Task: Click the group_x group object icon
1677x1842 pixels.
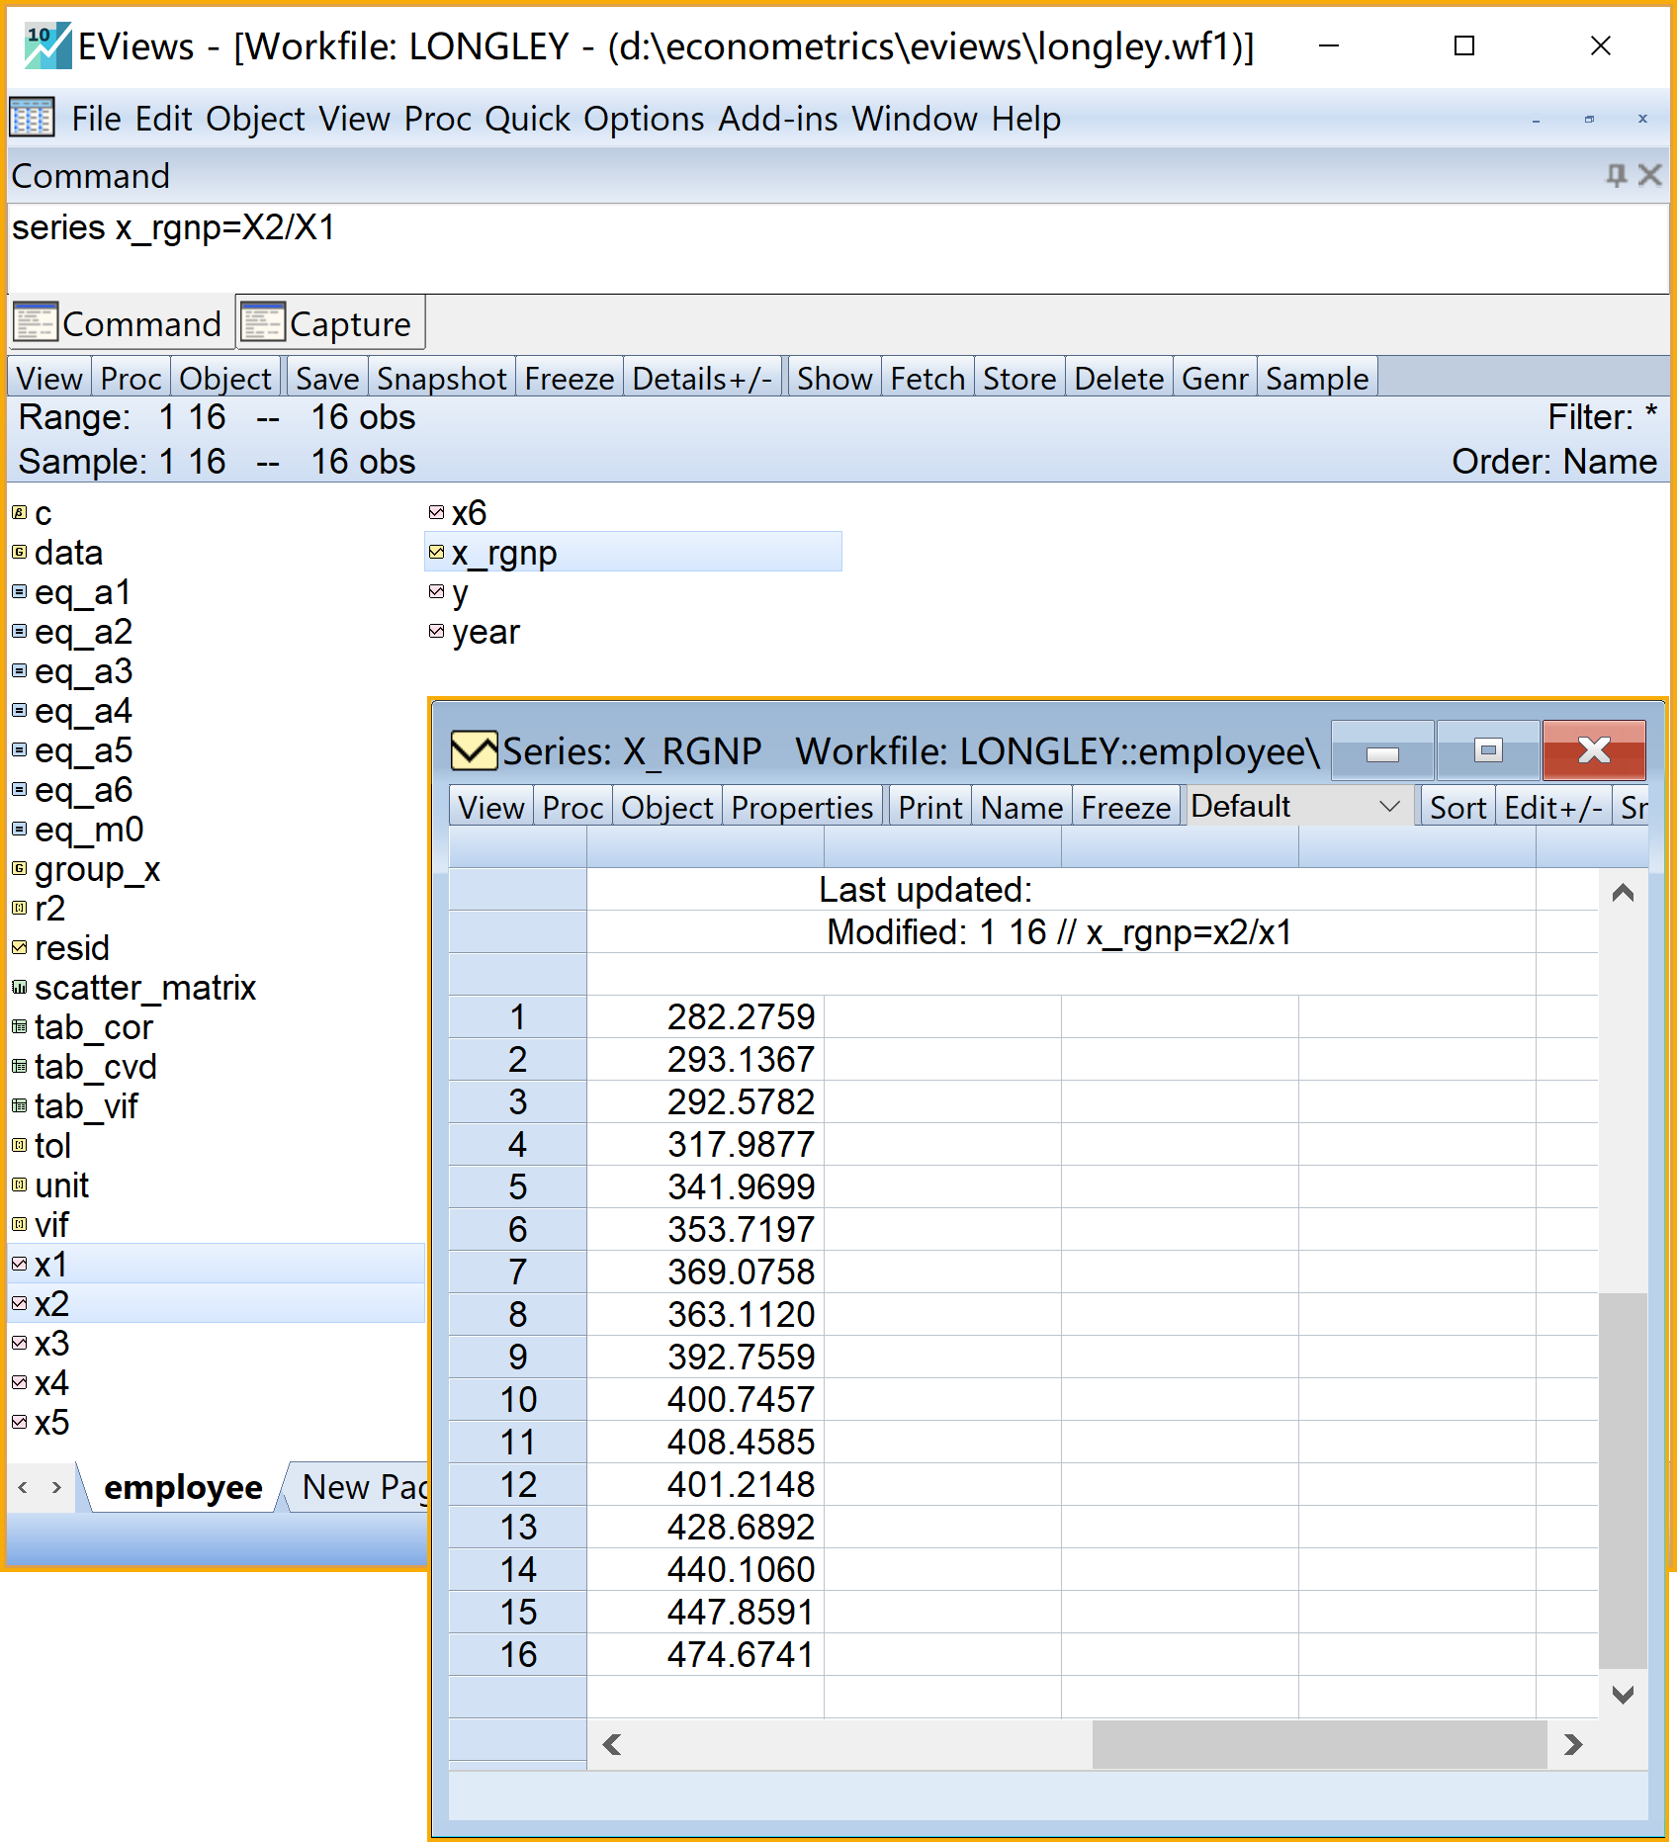Action: tap(19, 869)
